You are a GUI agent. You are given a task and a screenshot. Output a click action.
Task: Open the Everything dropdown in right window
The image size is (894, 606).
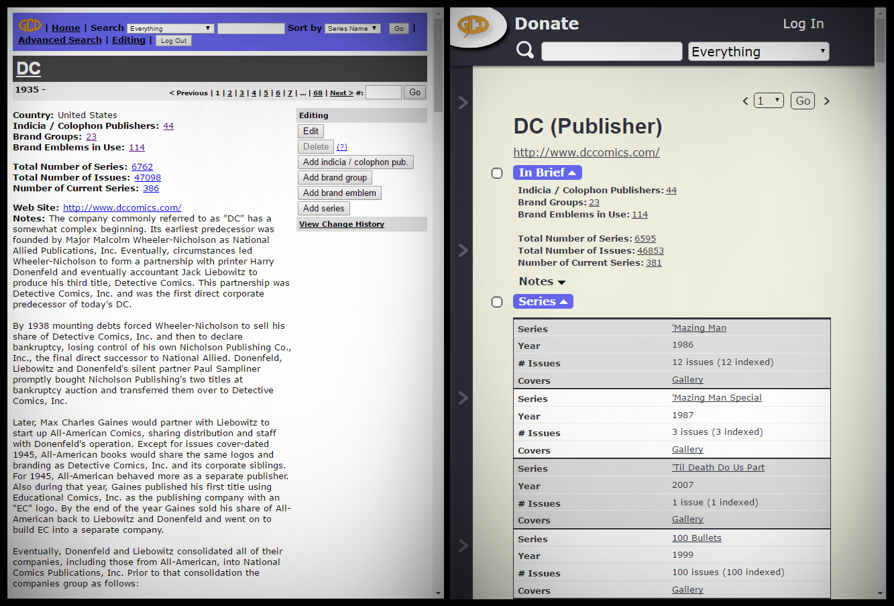(x=759, y=52)
